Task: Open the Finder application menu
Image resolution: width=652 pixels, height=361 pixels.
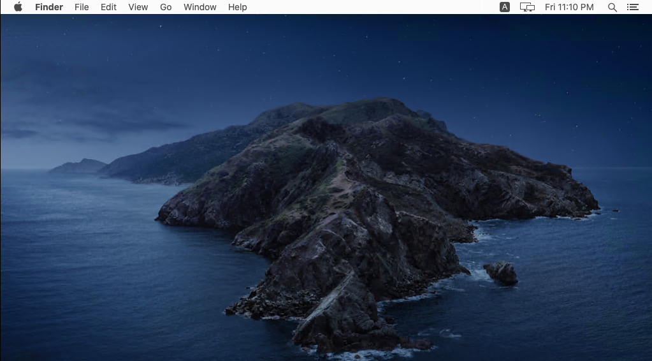Action: [49, 7]
